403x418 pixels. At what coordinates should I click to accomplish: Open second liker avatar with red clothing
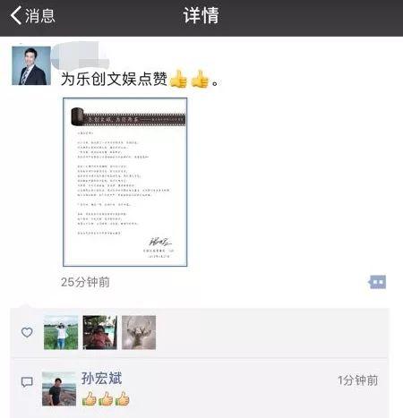100,332
